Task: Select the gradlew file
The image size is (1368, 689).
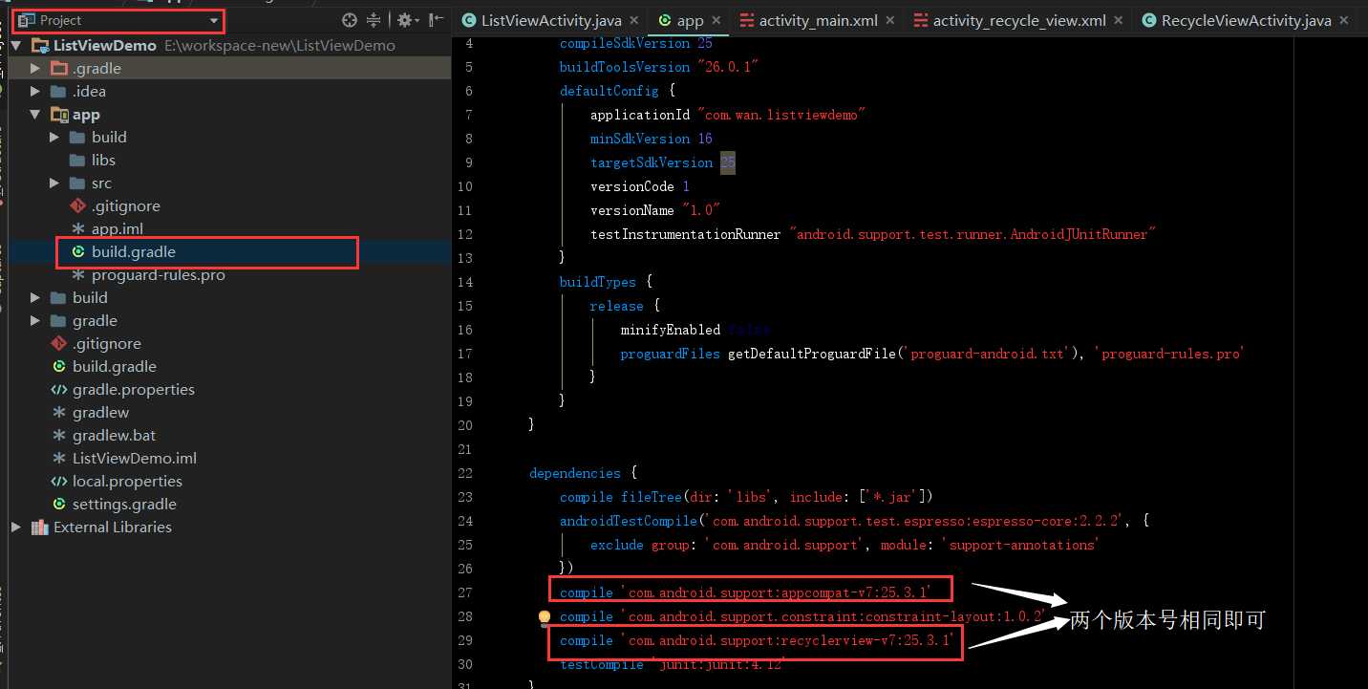Action: tap(100, 413)
